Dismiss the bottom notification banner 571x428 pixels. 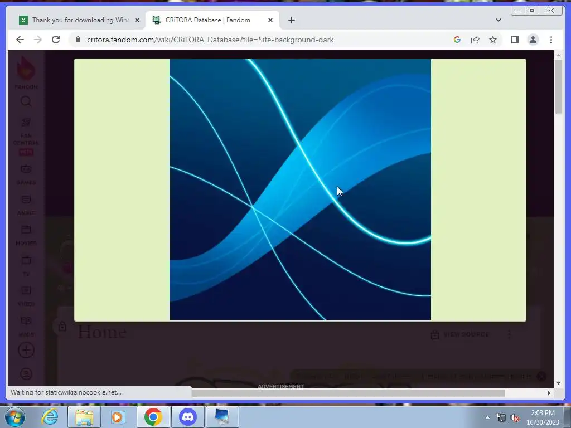[541, 376]
